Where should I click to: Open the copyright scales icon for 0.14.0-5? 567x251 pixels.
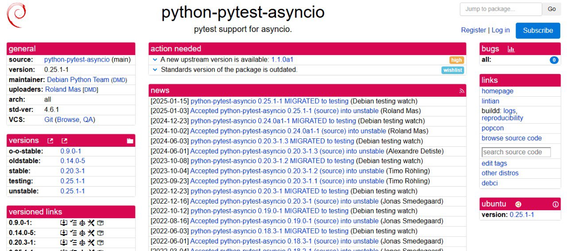click(82, 233)
